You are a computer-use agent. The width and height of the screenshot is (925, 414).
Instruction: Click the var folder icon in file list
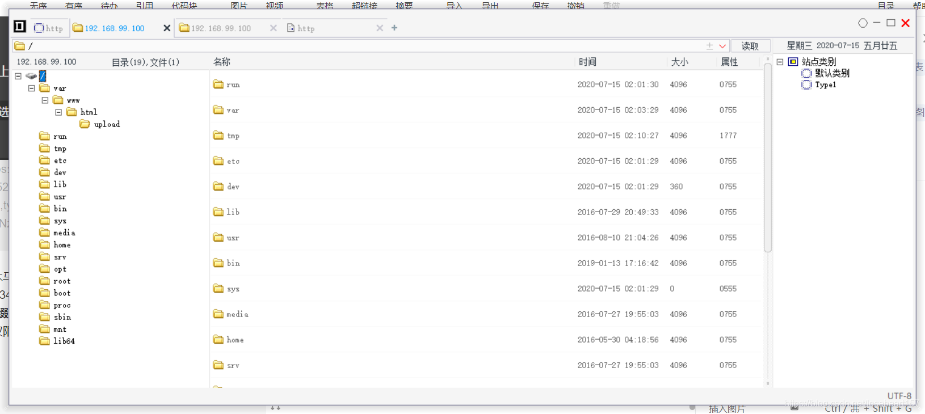click(x=218, y=109)
